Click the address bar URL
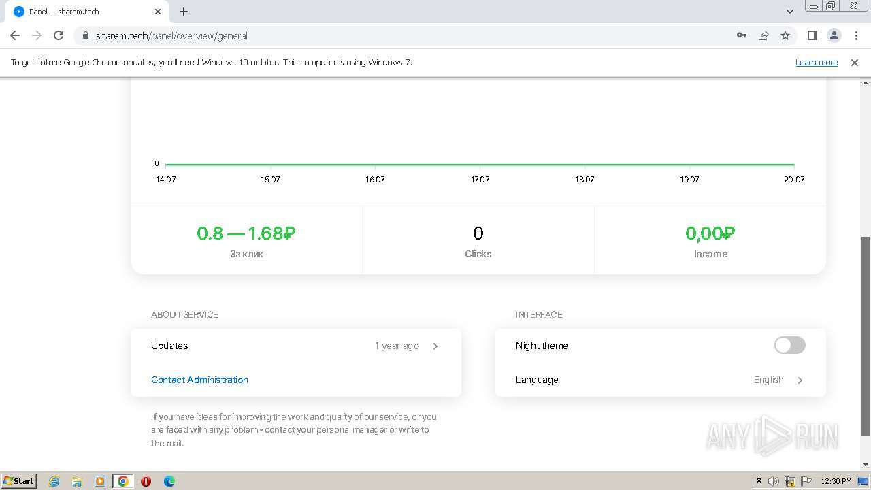This screenshot has height=490, width=871. (171, 35)
